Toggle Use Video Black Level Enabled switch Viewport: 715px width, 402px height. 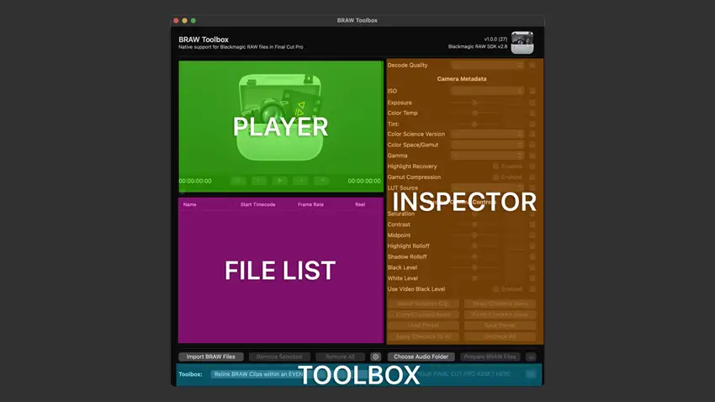495,289
